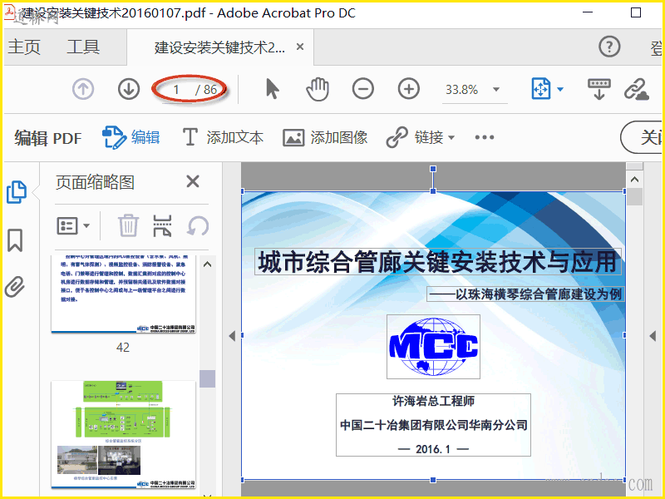Select the MCC logo image

(x=433, y=347)
